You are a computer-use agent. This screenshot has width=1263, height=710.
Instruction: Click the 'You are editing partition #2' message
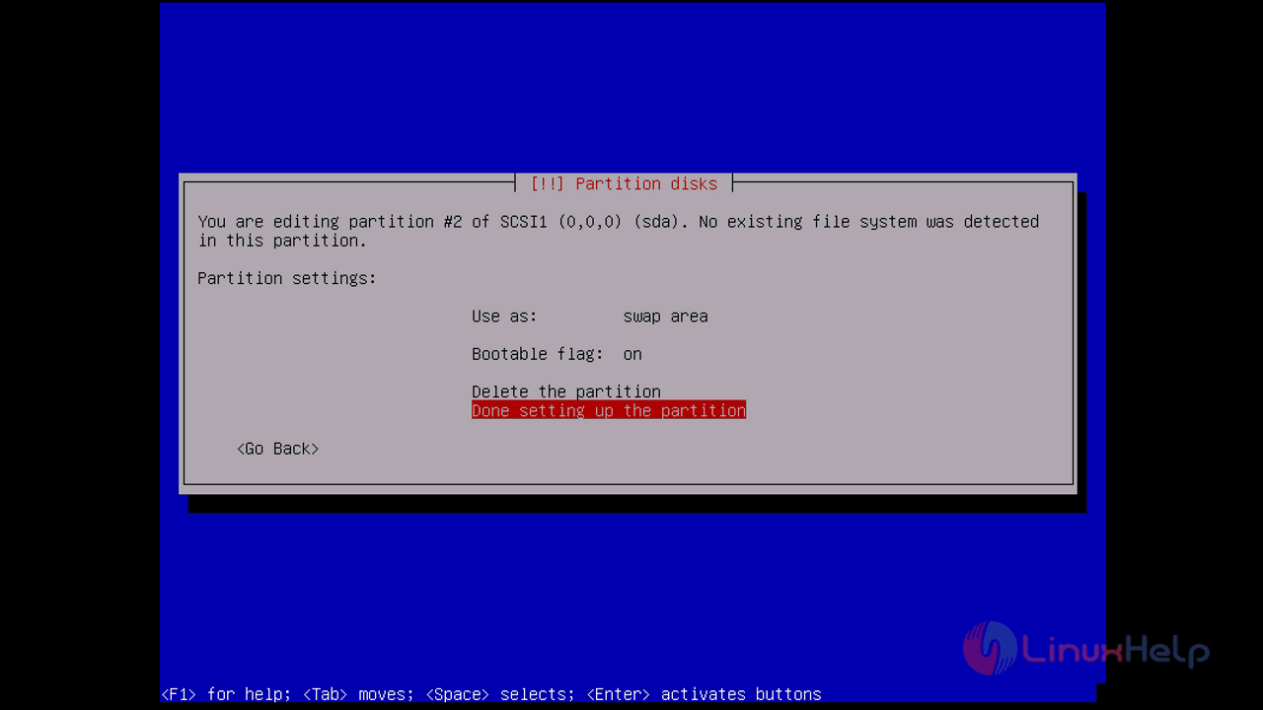[x=618, y=231]
